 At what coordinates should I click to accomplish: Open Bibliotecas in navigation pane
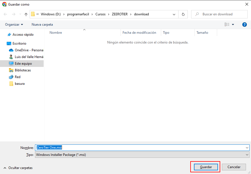23,70
